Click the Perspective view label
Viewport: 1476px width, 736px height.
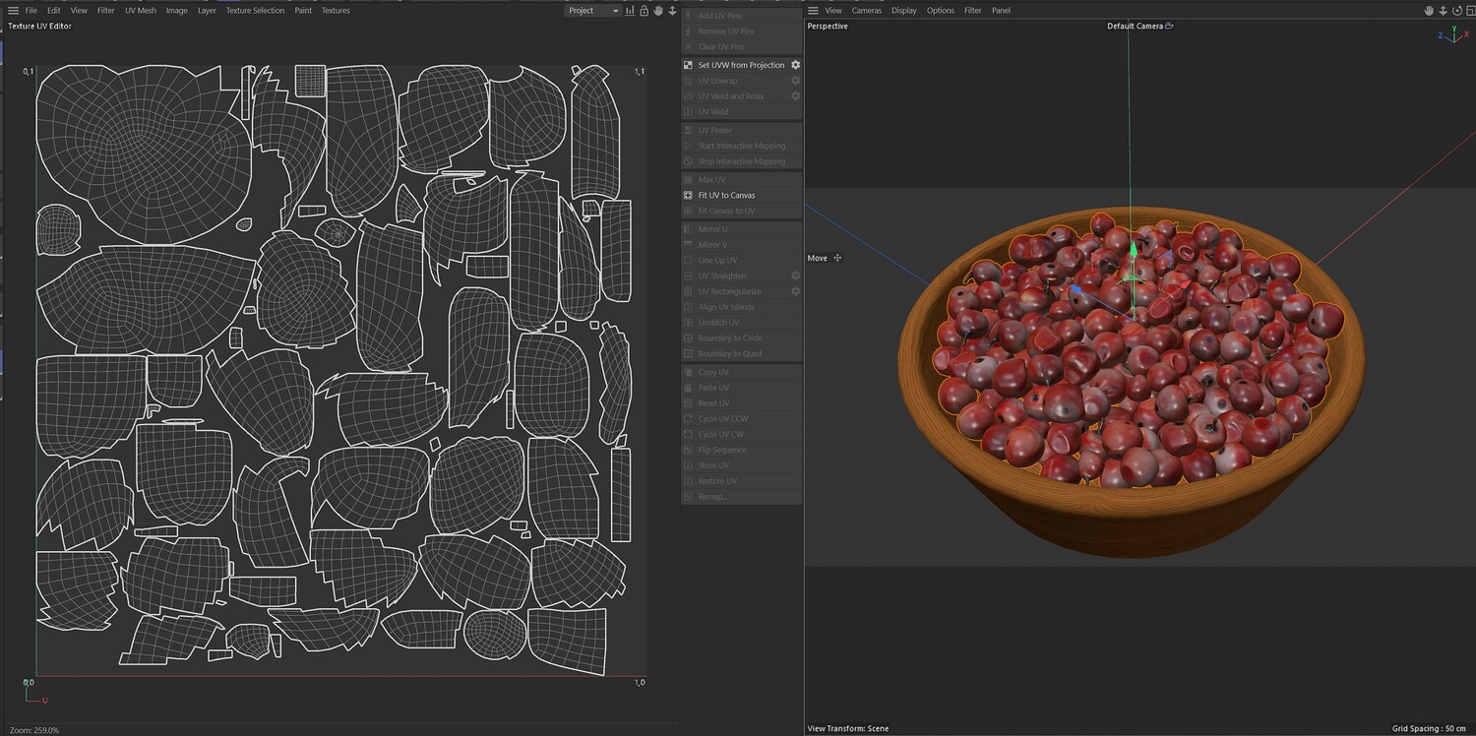(828, 27)
